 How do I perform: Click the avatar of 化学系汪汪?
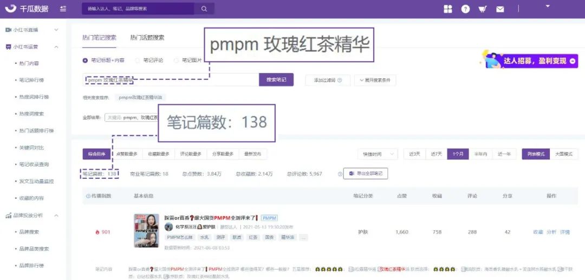169,226
